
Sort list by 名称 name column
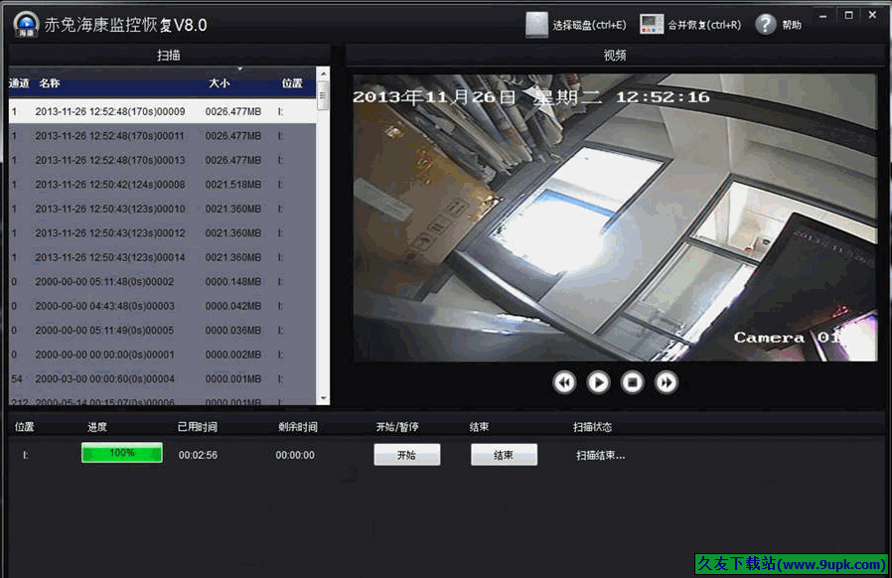pos(50,83)
